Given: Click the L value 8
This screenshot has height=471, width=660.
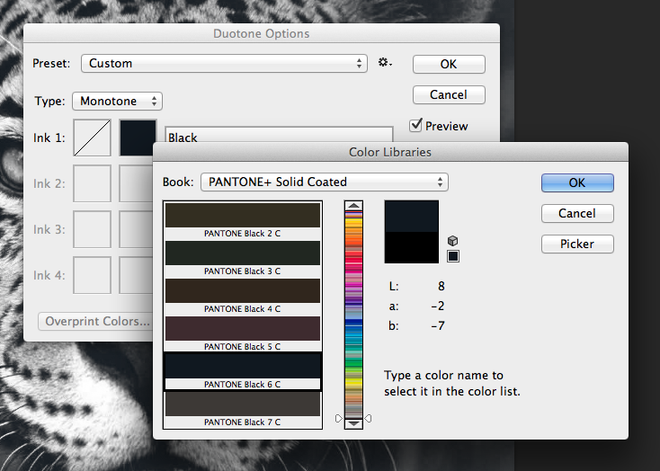Looking at the screenshot, I should (441, 286).
